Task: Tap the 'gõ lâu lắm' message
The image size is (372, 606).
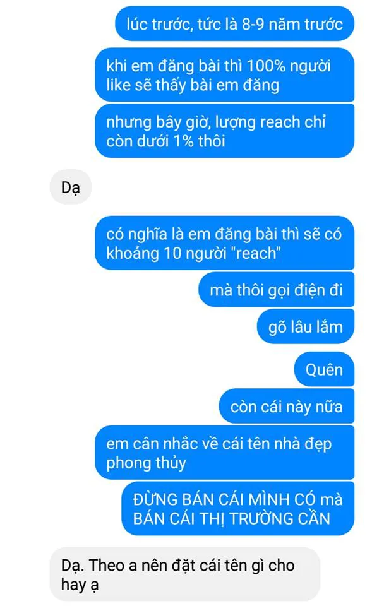Action: pos(306,326)
